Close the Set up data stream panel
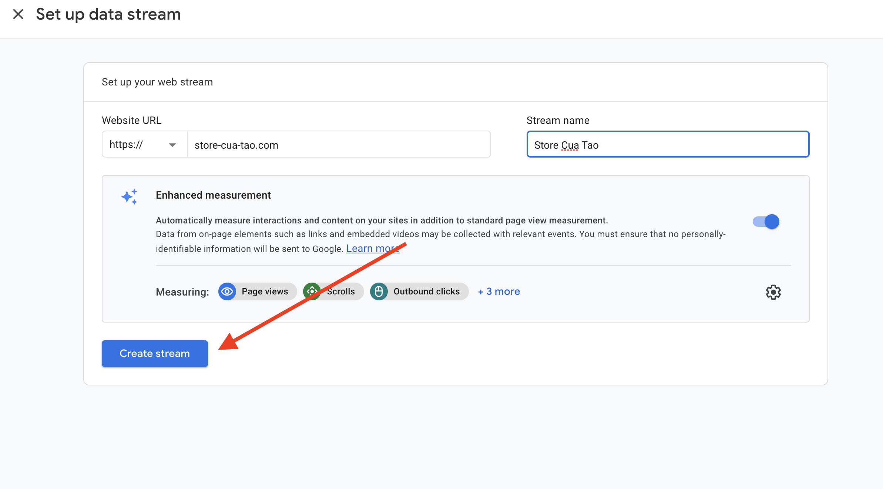883x489 pixels. pos(18,14)
